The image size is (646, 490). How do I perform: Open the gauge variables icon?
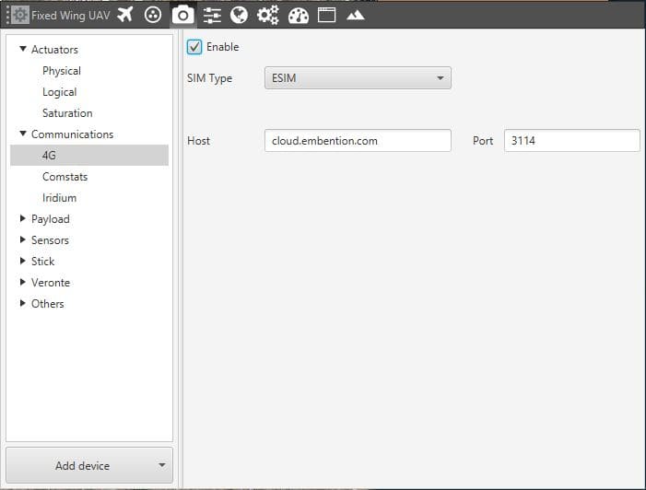[x=299, y=16]
